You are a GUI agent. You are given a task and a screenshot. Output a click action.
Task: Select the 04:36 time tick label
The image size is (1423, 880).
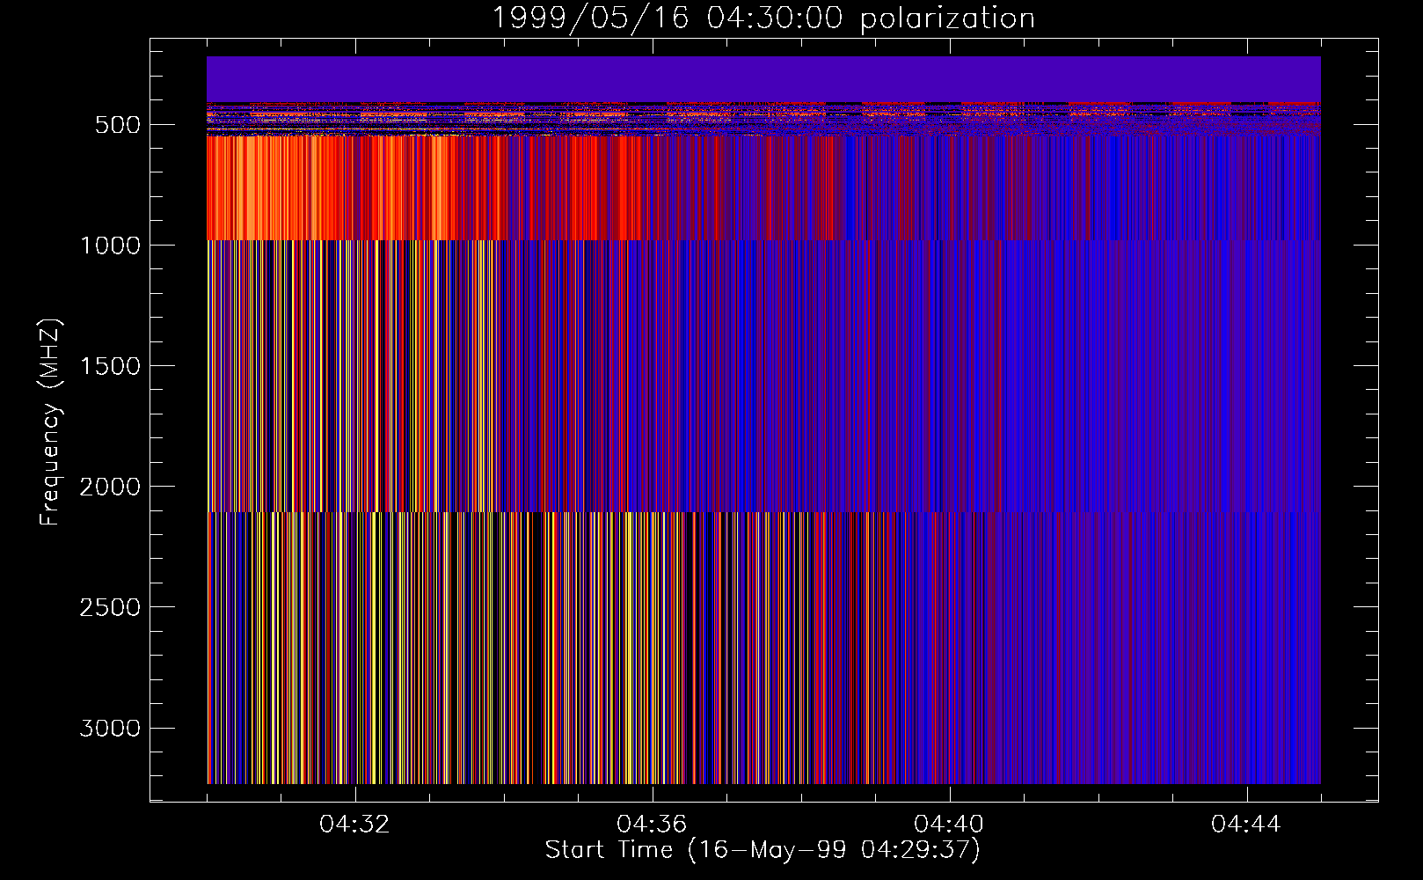pos(652,825)
